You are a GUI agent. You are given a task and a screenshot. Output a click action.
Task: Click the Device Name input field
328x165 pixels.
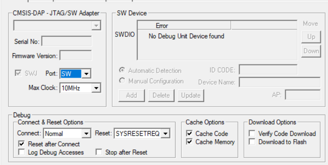279,82
